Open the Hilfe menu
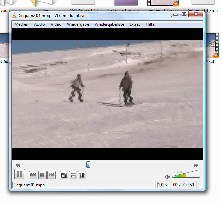Screen dimensions: 222x203 150,24
